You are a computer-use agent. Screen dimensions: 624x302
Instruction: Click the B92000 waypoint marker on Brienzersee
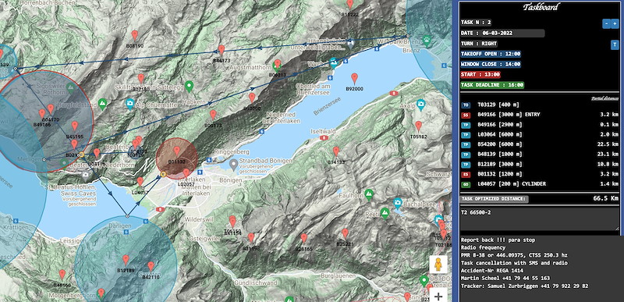tap(354, 78)
